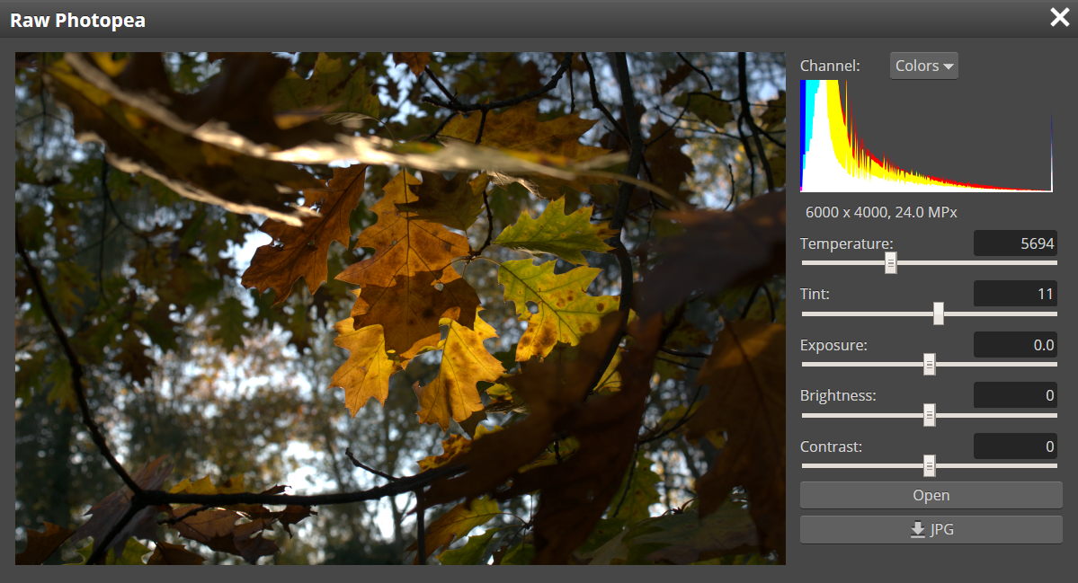The width and height of the screenshot is (1078, 583).
Task: Click the color histogram graph
Action: (926, 136)
